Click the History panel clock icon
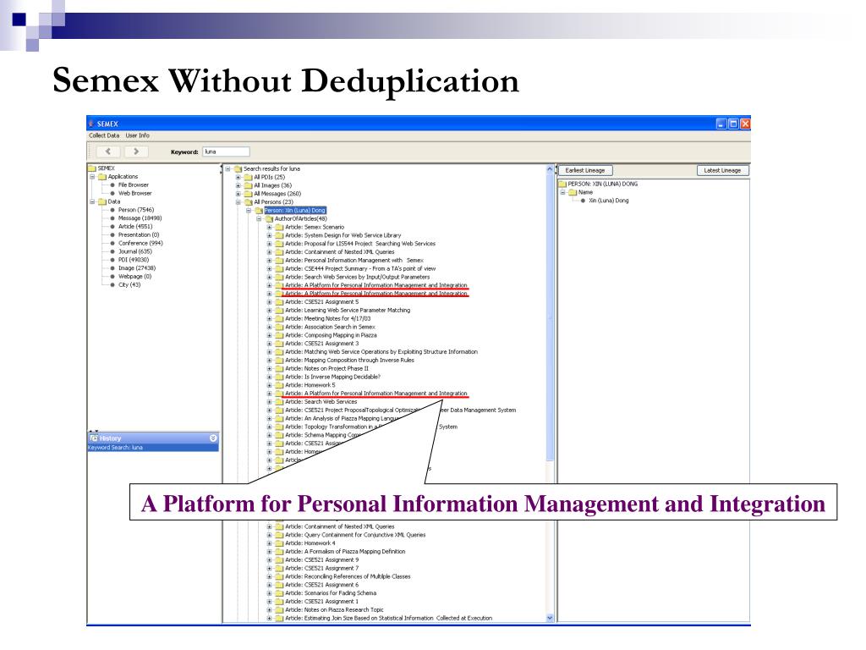866x650 pixels. click(94, 438)
